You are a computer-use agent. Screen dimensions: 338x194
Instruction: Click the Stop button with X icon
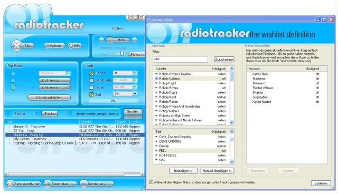23,45
